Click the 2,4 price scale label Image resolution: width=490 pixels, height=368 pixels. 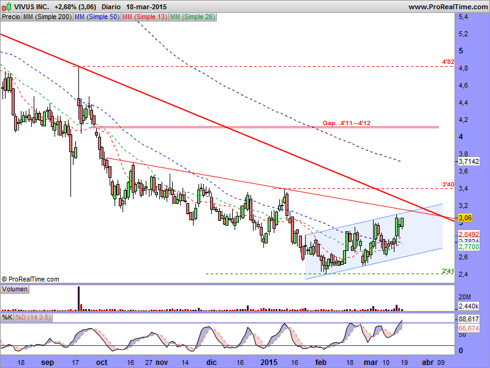[x=463, y=274]
